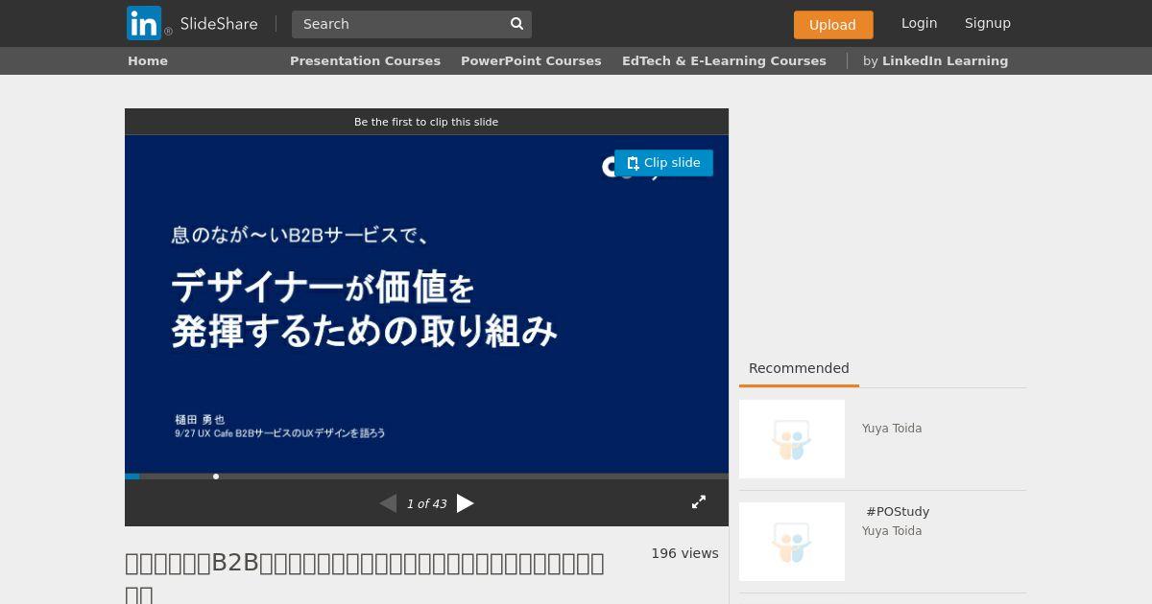Open Presentation Courses menu item
This screenshot has height=604, width=1152.
click(365, 60)
